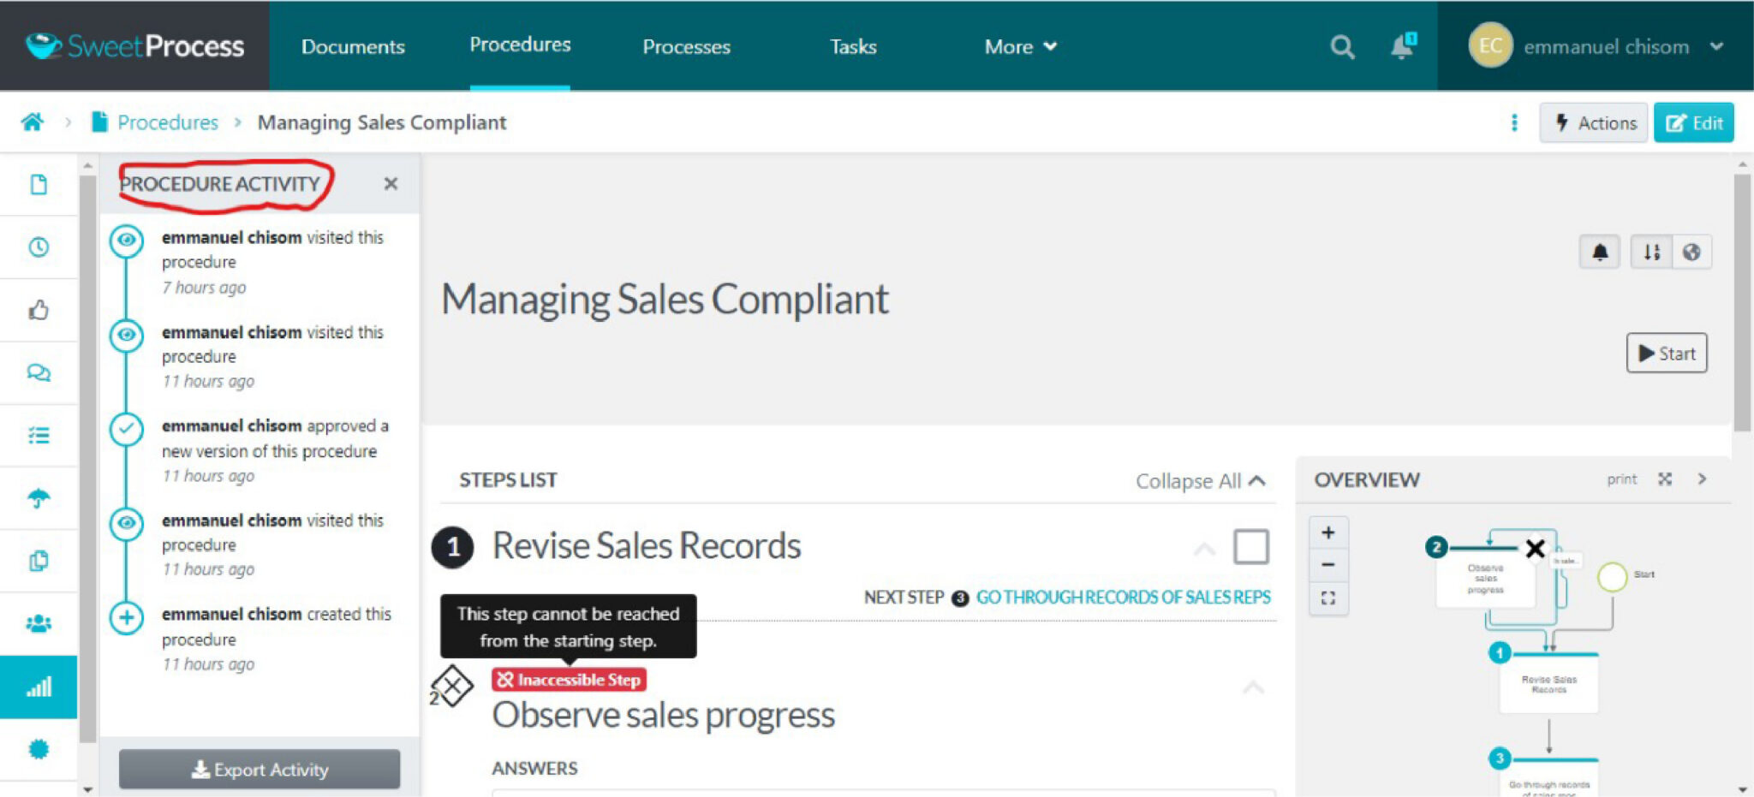1754x797 pixels.
Task: Collapse the Observe sales progress step
Action: 1253,687
